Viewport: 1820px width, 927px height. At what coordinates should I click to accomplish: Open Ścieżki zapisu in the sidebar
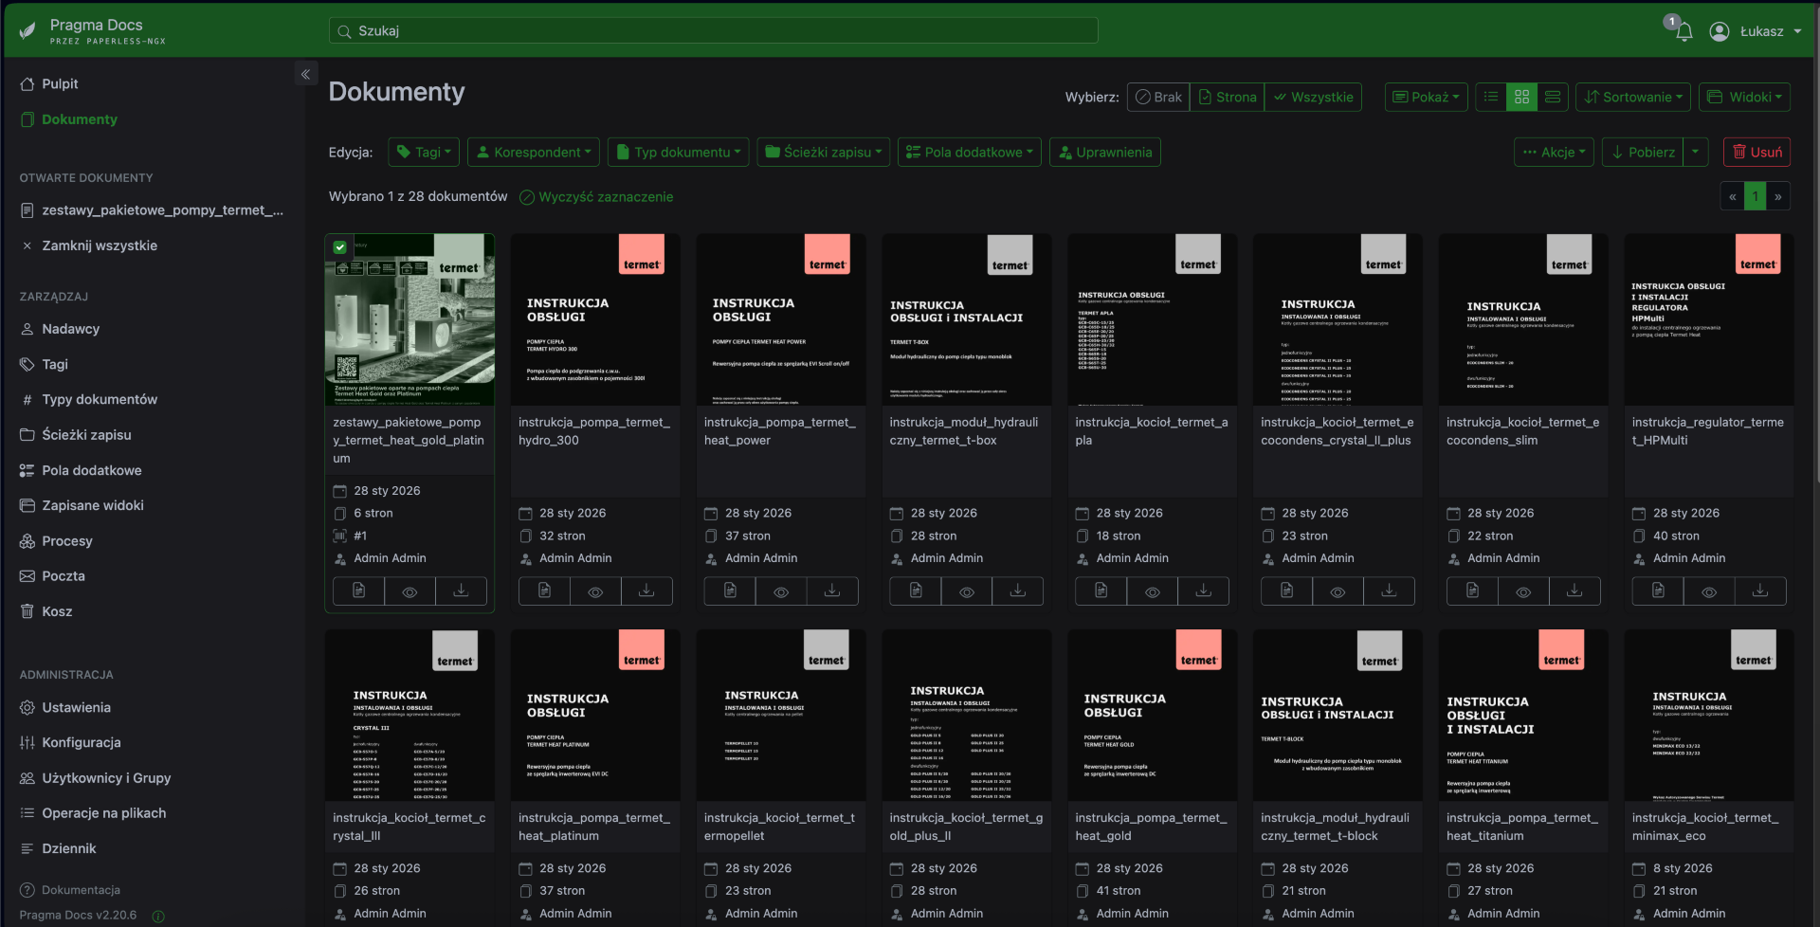[x=86, y=435]
